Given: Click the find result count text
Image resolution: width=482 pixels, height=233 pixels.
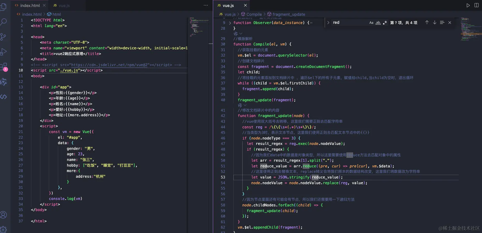Looking at the screenshot, I should pos(404,23).
